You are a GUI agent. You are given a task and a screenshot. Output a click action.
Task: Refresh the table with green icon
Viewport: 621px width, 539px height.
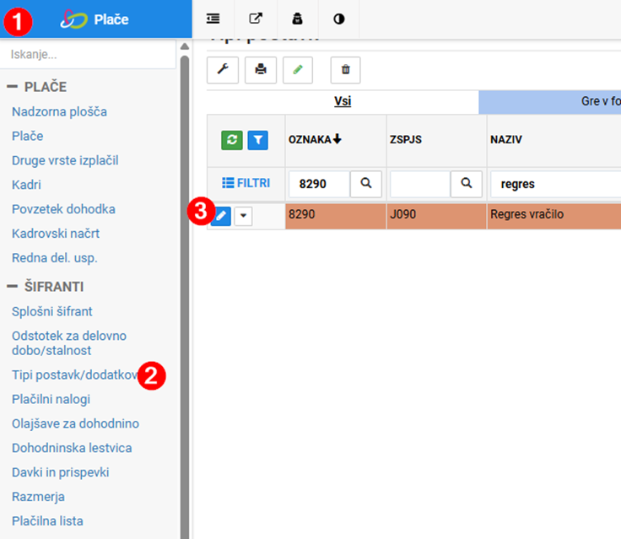click(232, 140)
